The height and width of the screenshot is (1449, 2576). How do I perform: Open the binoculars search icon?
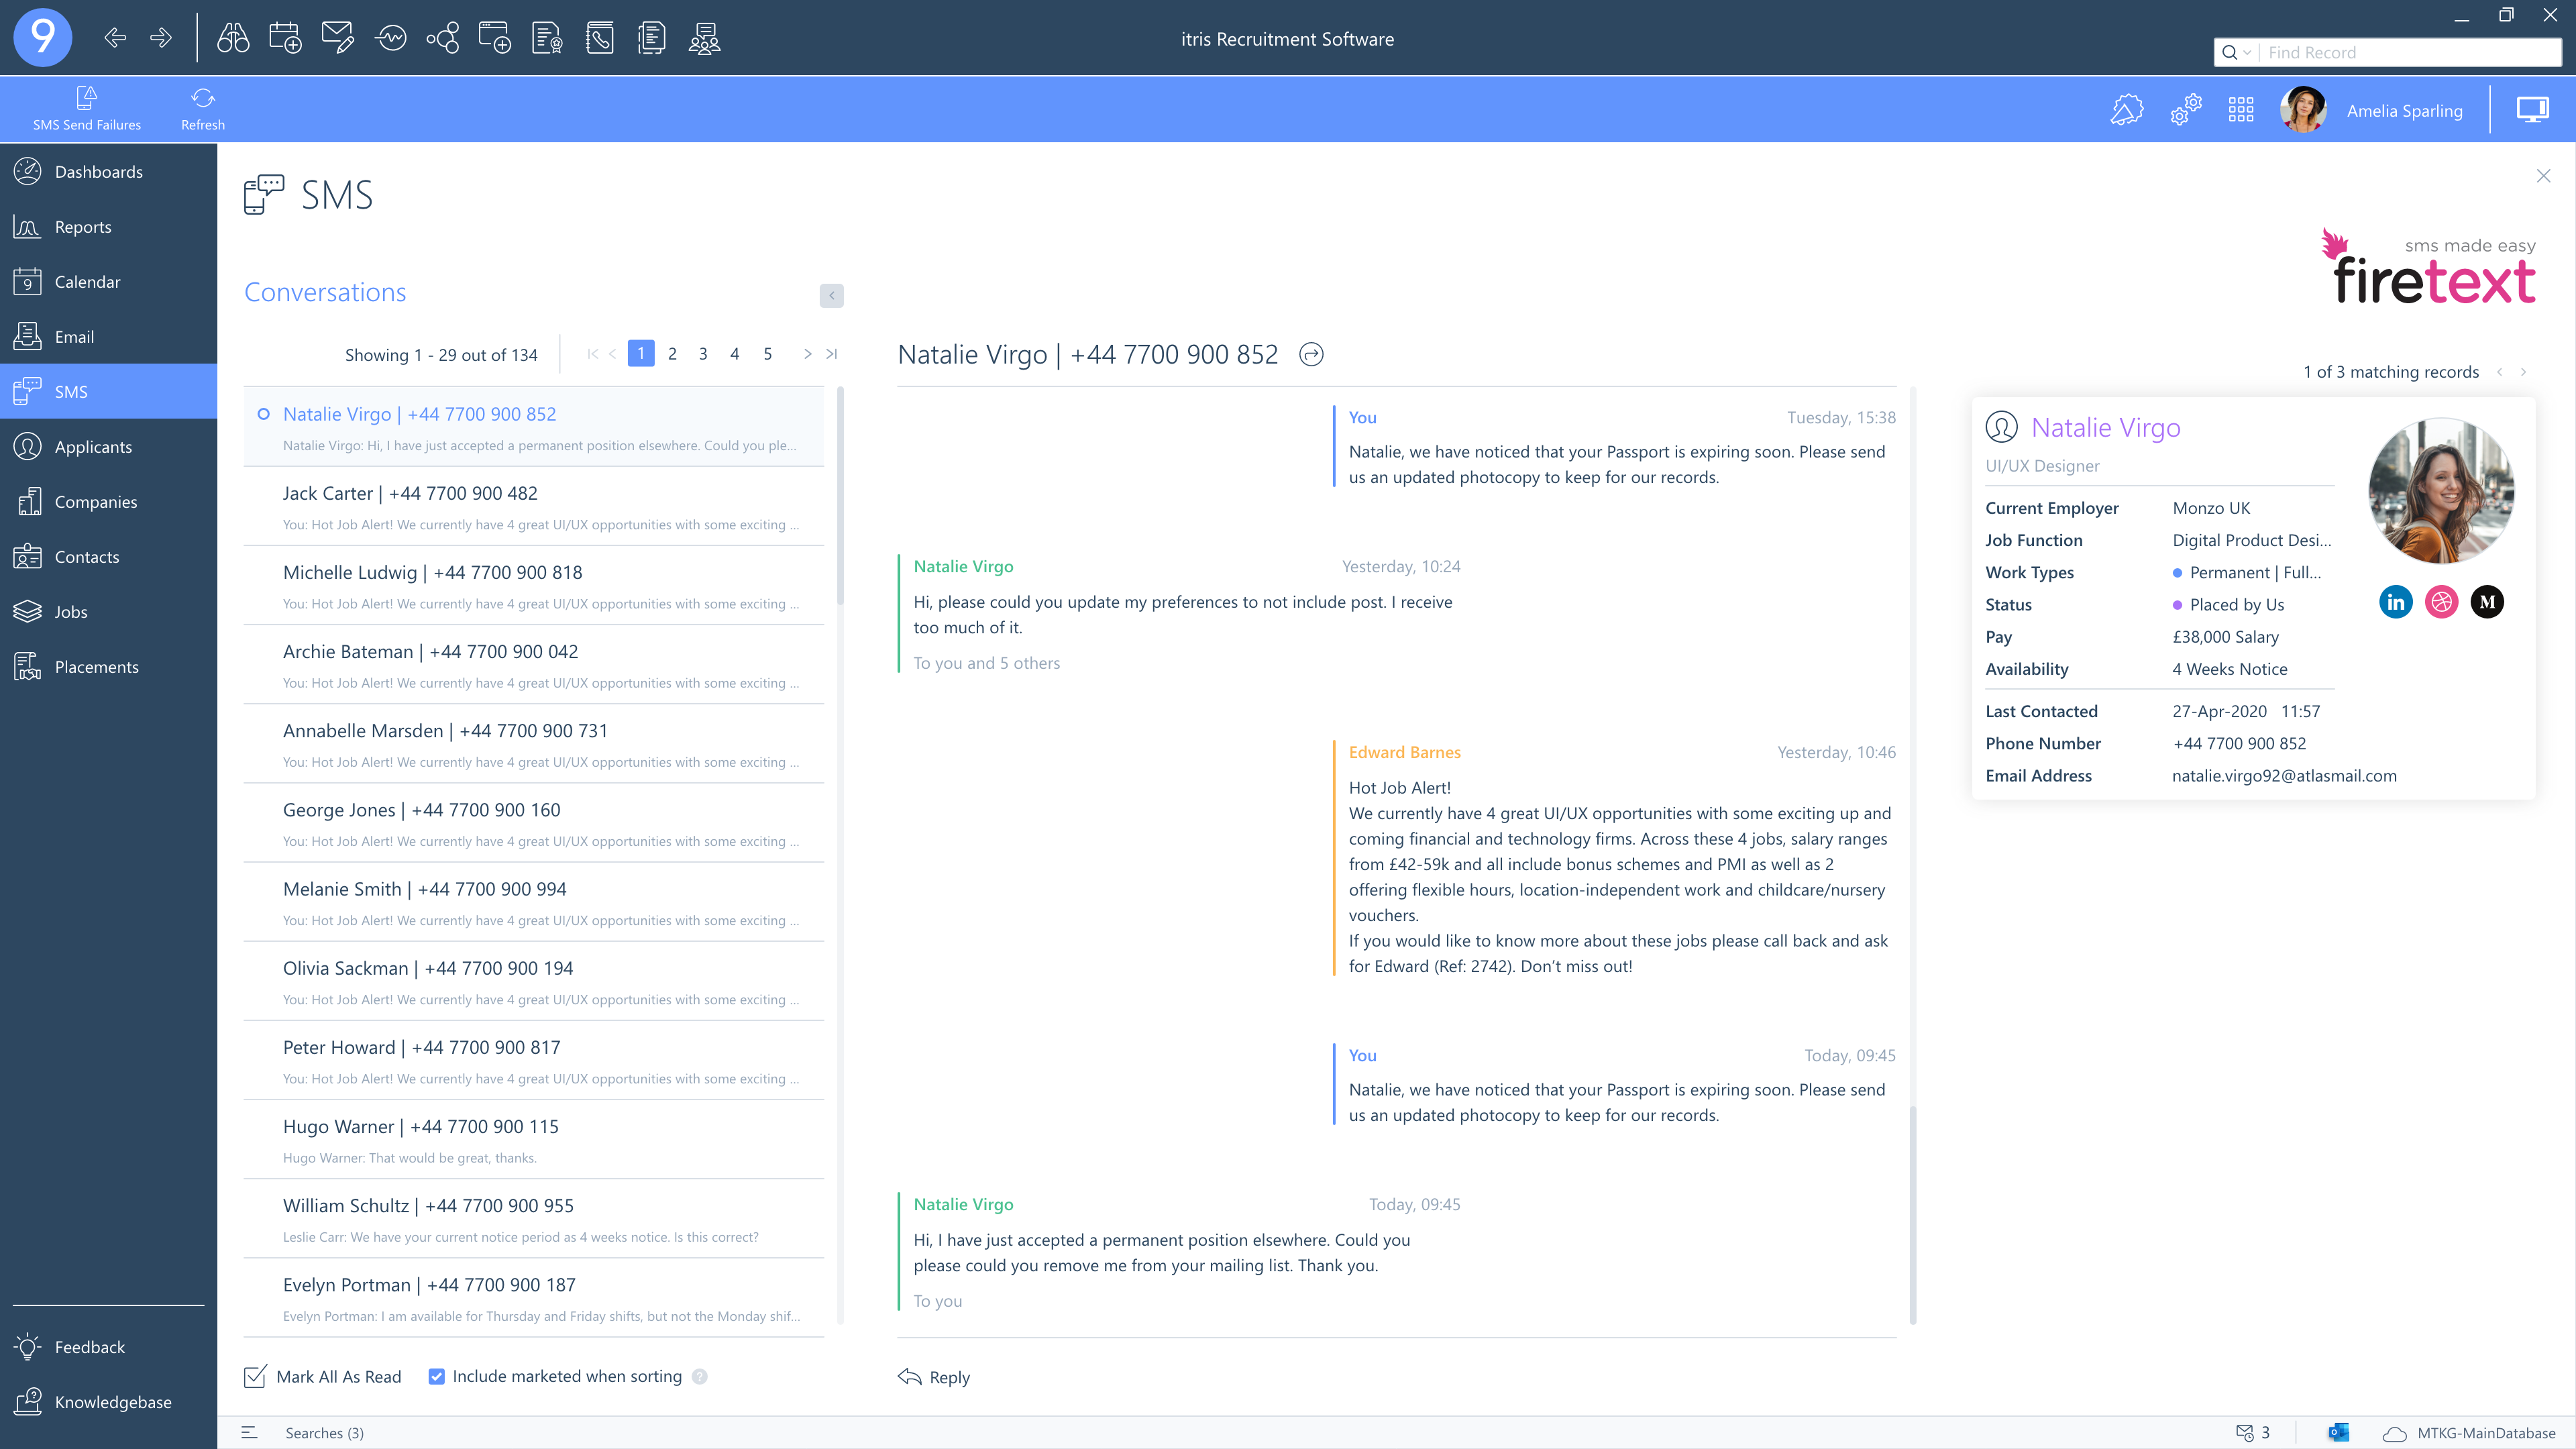click(233, 38)
